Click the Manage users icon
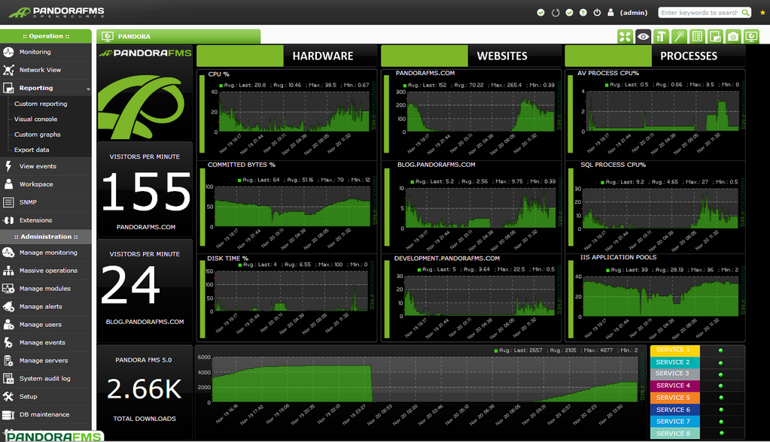Screen dimensions: 770x442 [x=8, y=325]
